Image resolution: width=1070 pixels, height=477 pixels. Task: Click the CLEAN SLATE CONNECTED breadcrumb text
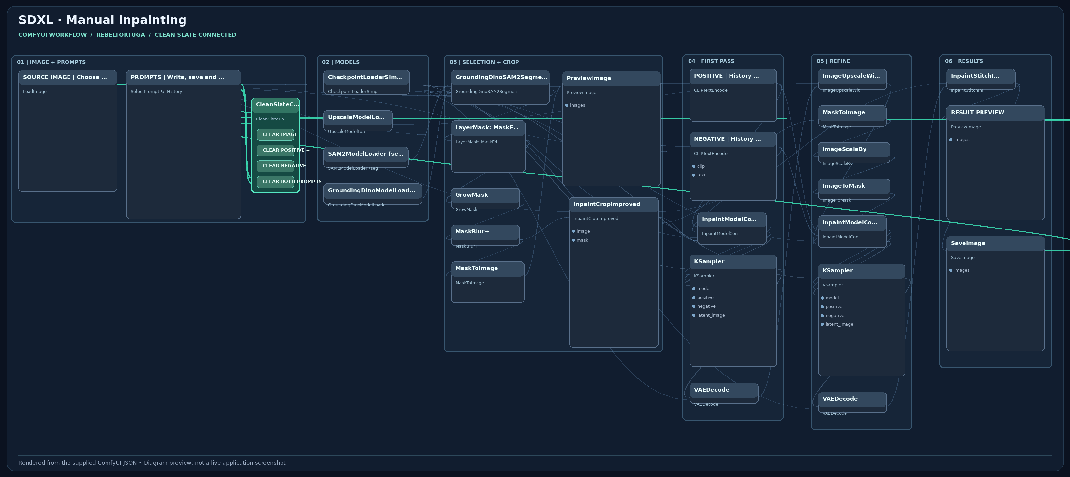point(195,35)
